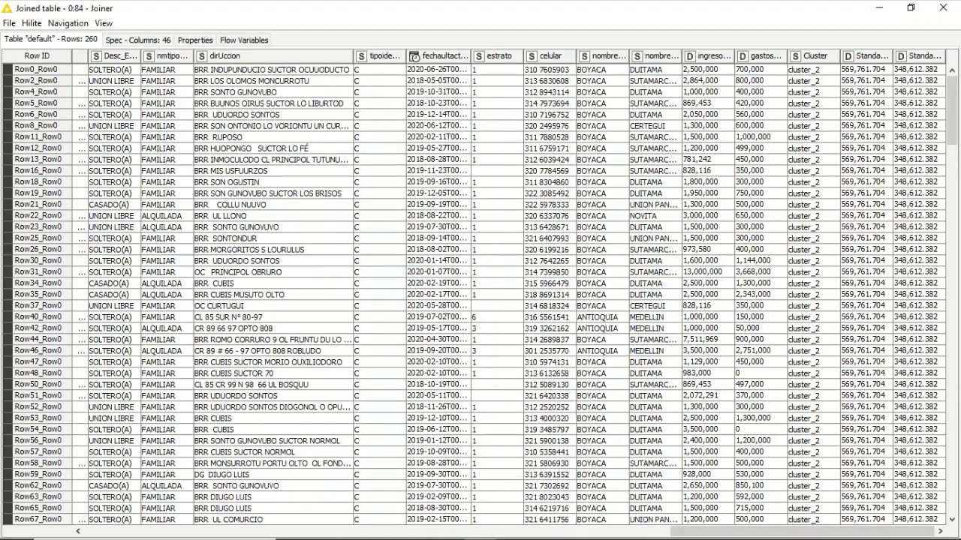Select row Row40_Row0

[x=36, y=316]
